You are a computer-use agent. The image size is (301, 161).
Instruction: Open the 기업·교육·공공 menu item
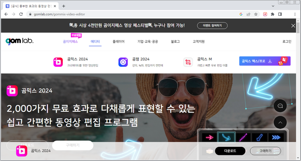147,42
